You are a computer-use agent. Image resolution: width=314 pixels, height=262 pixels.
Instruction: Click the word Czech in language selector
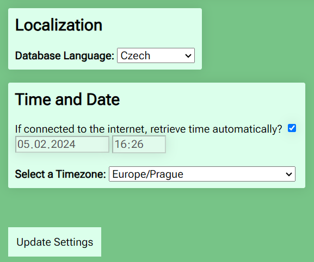click(x=136, y=55)
